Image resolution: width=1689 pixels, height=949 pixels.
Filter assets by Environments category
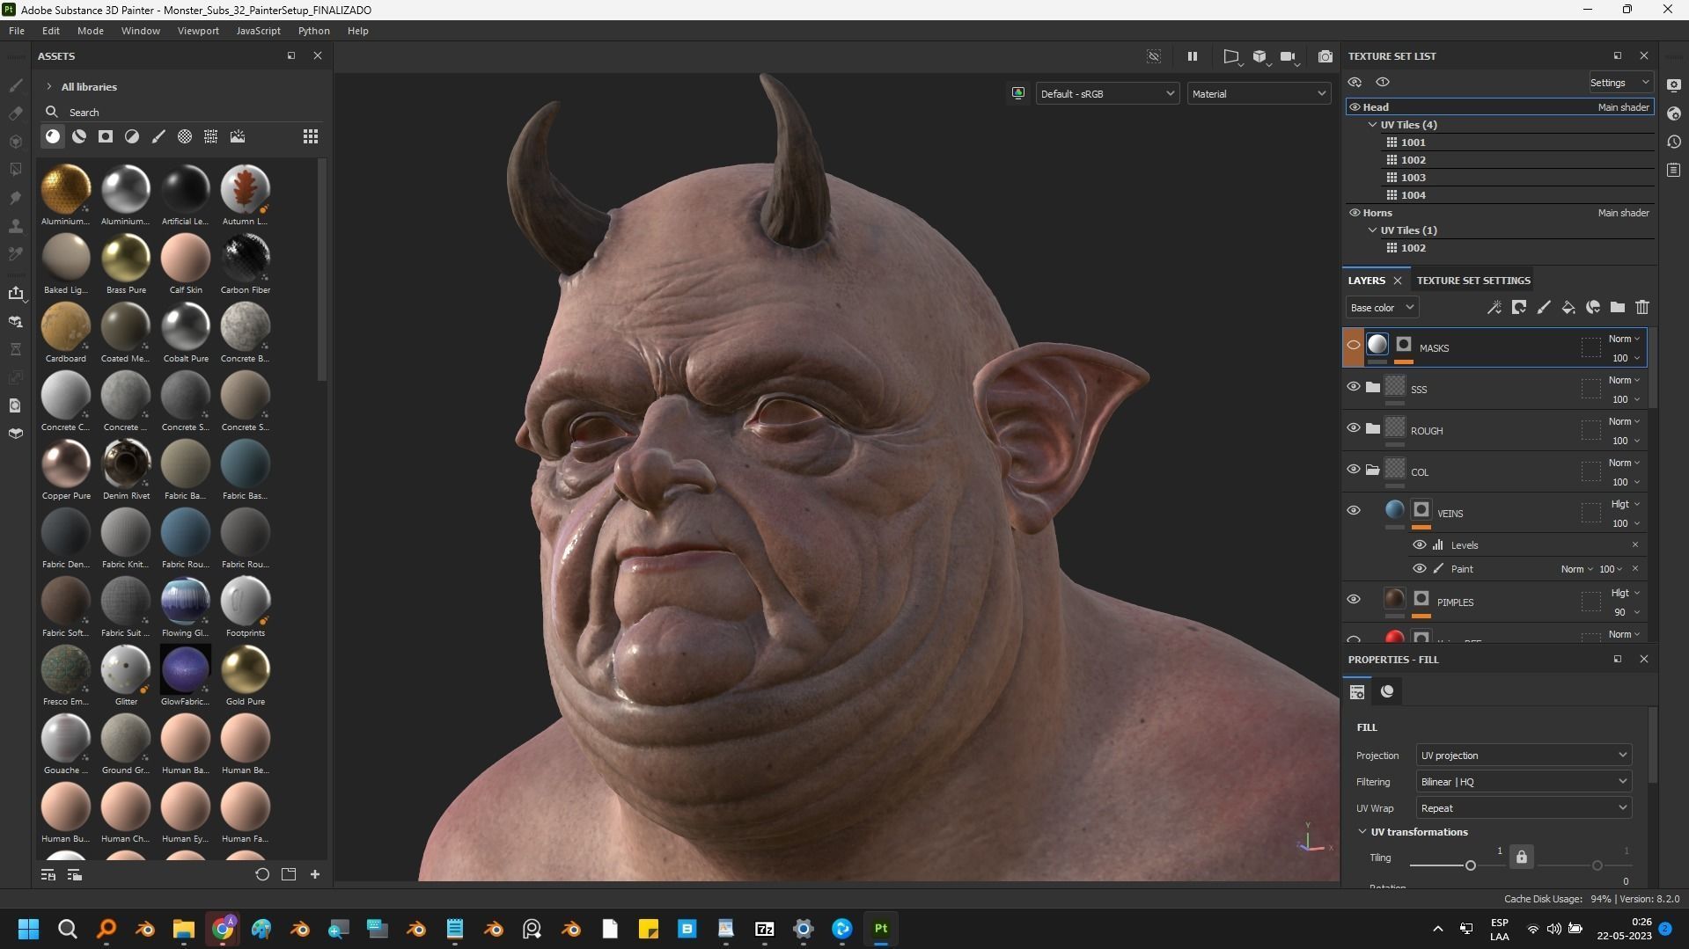238,136
